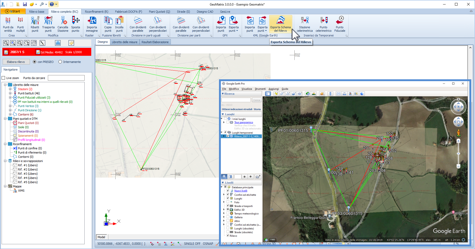The height and width of the screenshot is (249, 475).
Task: Click Google Earth email icon
Action: point(339,94)
